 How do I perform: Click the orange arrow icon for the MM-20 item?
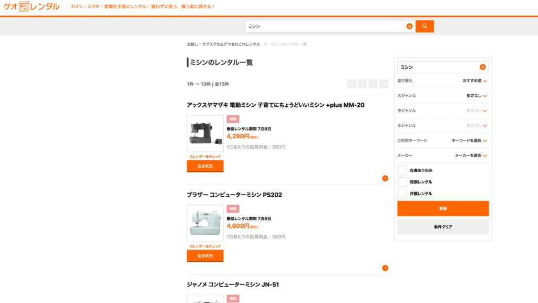click(x=385, y=178)
